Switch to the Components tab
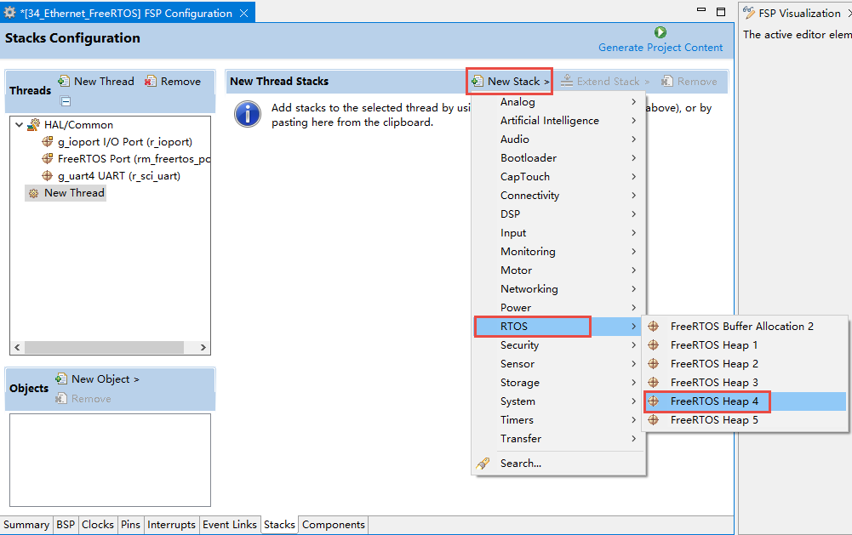The height and width of the screenshot is (535, 852). click(x=334, y=525)
